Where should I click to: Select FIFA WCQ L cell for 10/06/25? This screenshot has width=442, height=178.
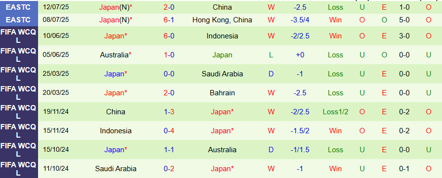pyautogui.click(x=19, y=36)
